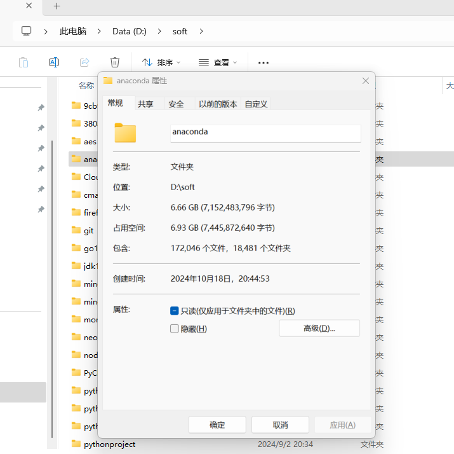454x454 pixels.
Task: Select the neo folder row
Action: [x=84, y=337]
